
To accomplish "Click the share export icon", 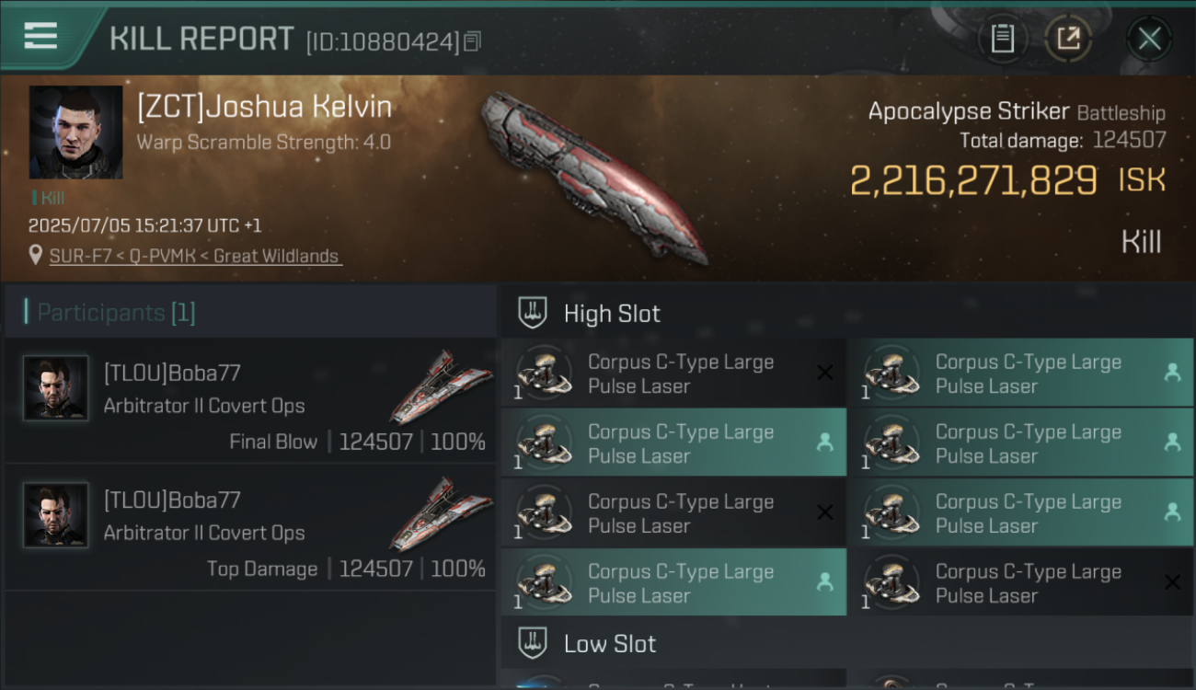I will pos(1068,39).
